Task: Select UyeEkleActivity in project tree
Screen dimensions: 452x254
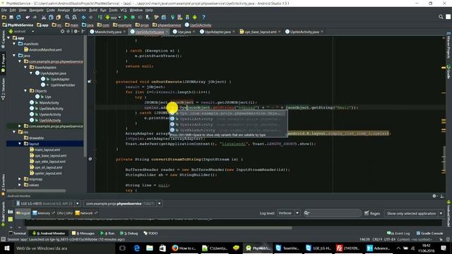Action: pos(51,109)
